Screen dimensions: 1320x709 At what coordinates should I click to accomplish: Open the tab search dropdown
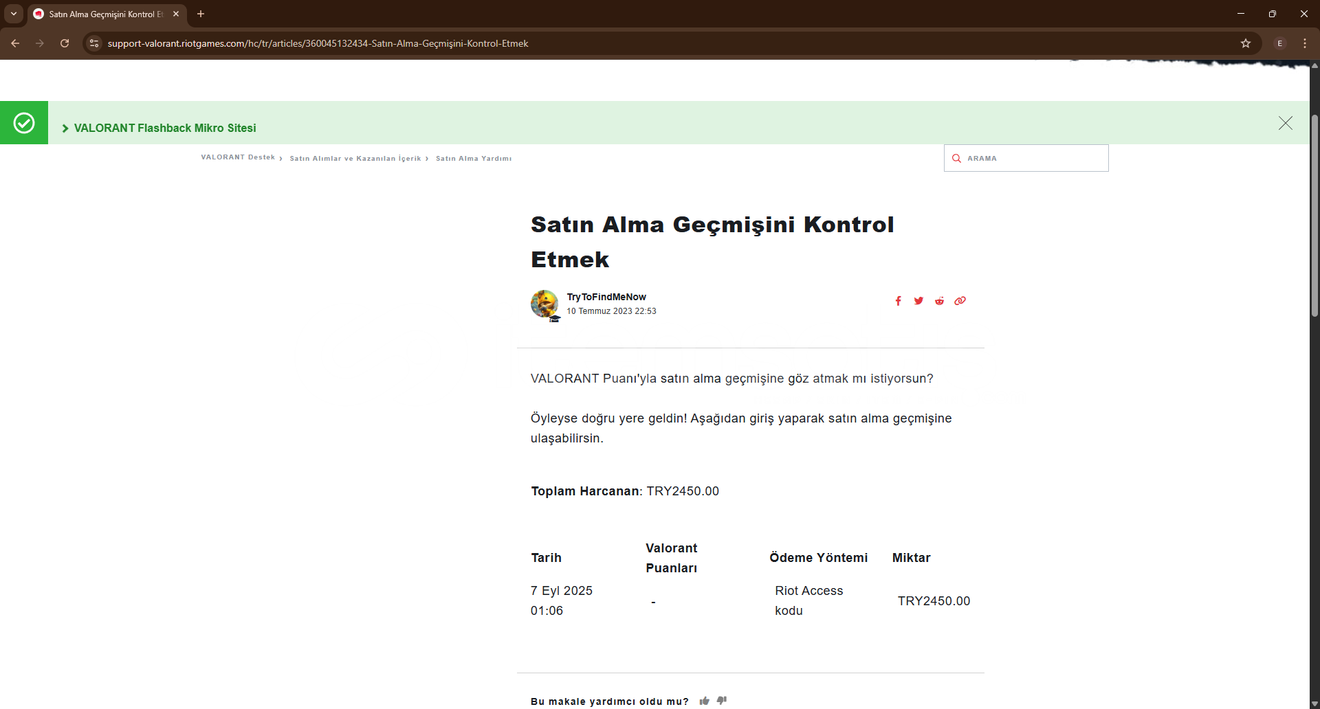coord(14,14)
